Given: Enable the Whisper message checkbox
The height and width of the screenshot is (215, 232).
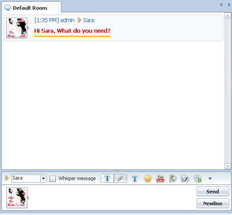Looking at the screenshot, I should 53,179.
